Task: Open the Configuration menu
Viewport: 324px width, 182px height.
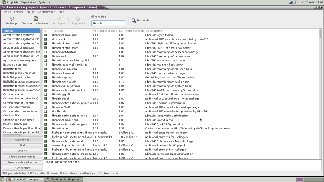Action: (x=47, y=12)
